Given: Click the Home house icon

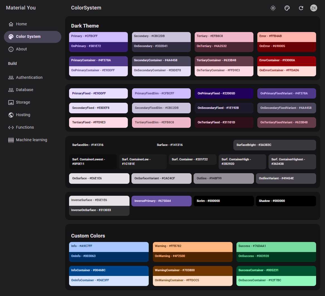Looking at the screenshot, I should 11,24.
